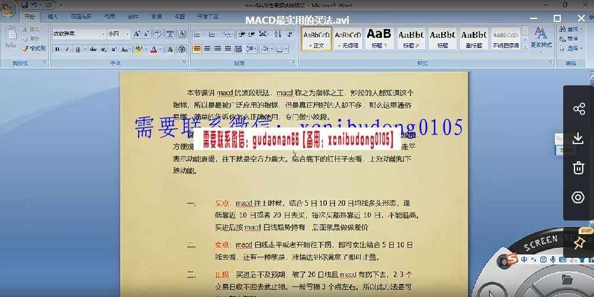
Task: Click the Character Border button
Action: coord(182,34)
